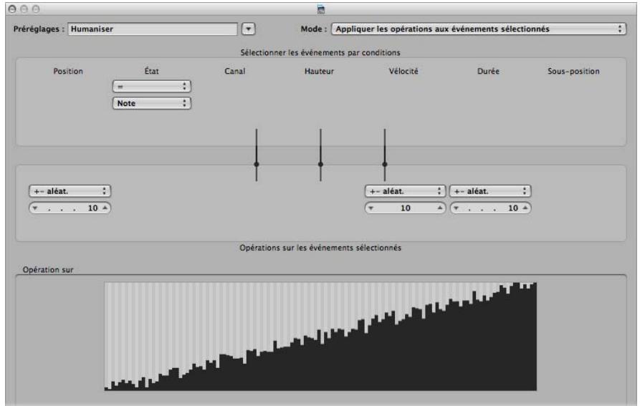The width and height of the screenshot is (640, 406).
Task: Increase the Position random value with up arrow
Action: 105,208
